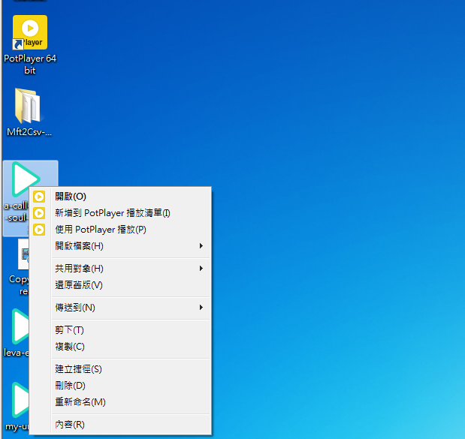
Task: Choose 建立捷徑(S) to create shortcut
Action: [120, 369]
